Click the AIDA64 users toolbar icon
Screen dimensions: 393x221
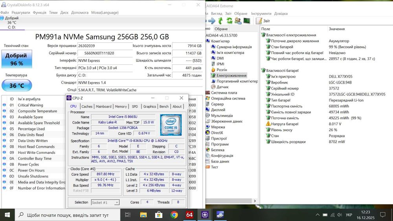238,21
